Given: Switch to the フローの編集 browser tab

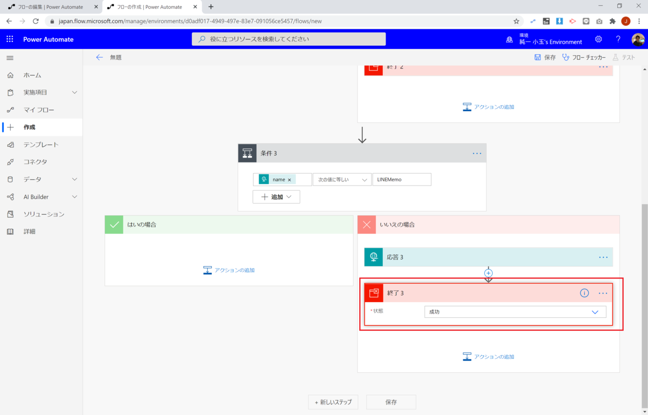Looking at the screenshot, I should (x=50, y=7).
